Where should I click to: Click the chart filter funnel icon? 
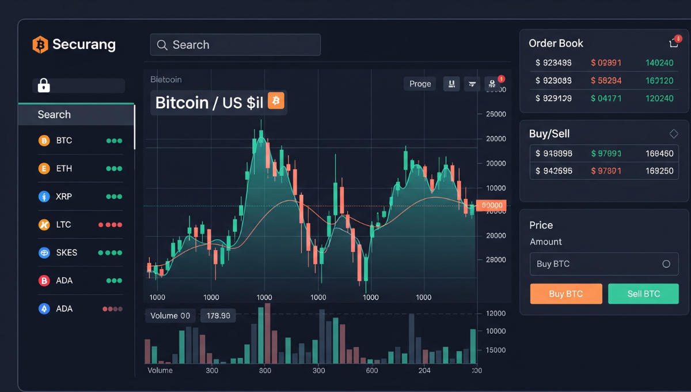[x=472, y=84]
